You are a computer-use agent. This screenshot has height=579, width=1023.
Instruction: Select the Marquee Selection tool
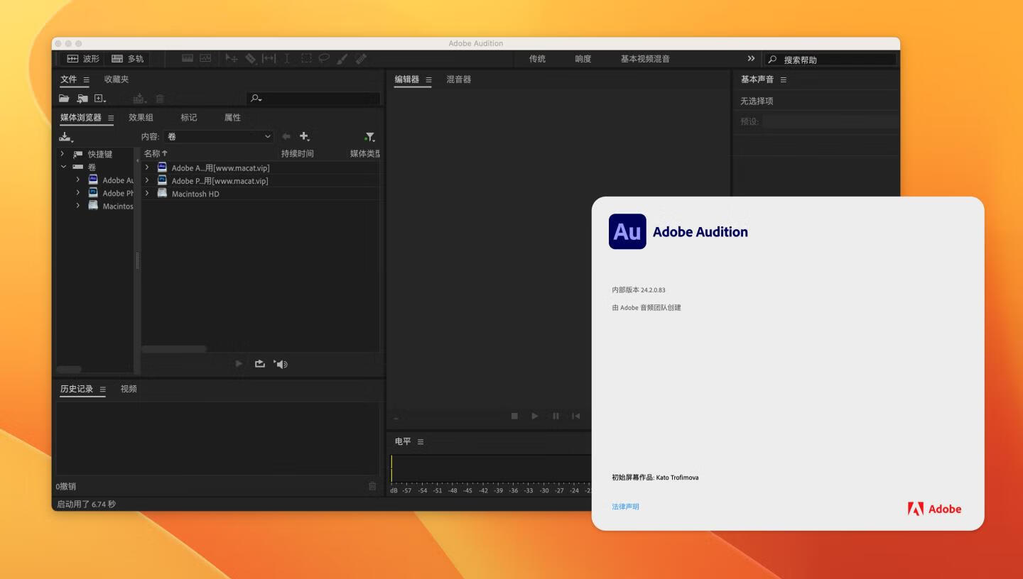coord(306,59)
